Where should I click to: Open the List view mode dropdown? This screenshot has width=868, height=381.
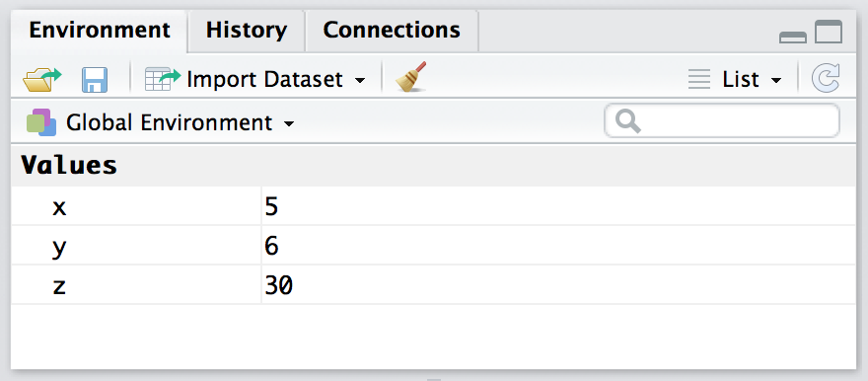[752, 80]
